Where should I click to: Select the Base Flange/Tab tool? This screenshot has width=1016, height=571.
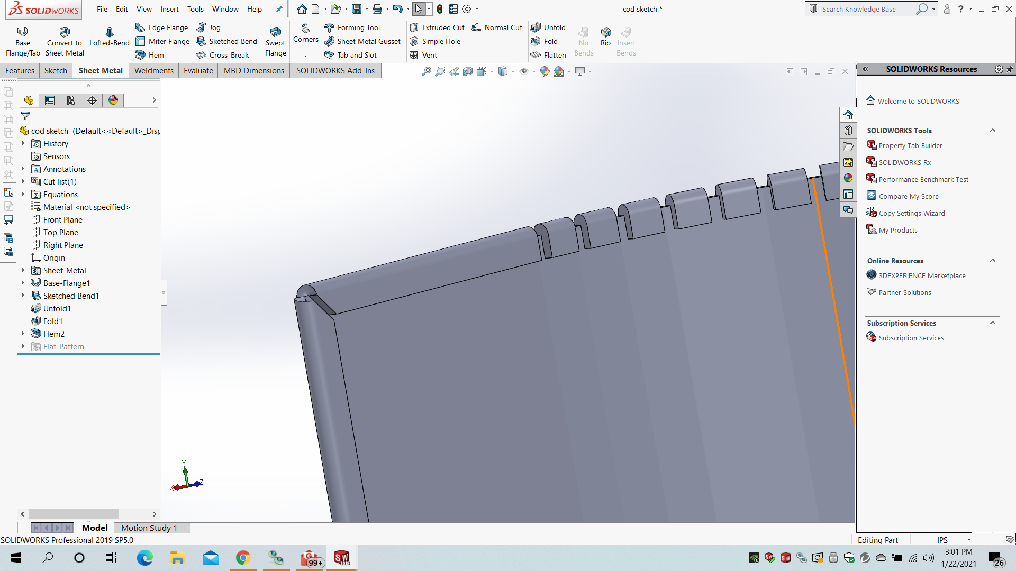23,42
